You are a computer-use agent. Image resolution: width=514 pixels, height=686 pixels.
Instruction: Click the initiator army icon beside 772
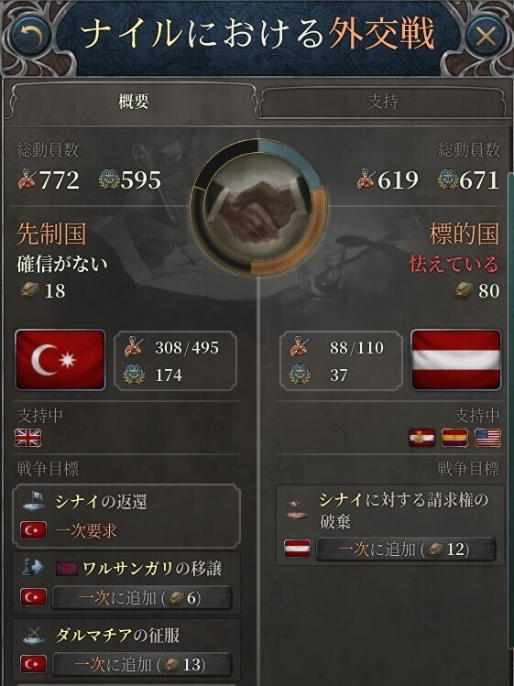[x=27, y=180]
